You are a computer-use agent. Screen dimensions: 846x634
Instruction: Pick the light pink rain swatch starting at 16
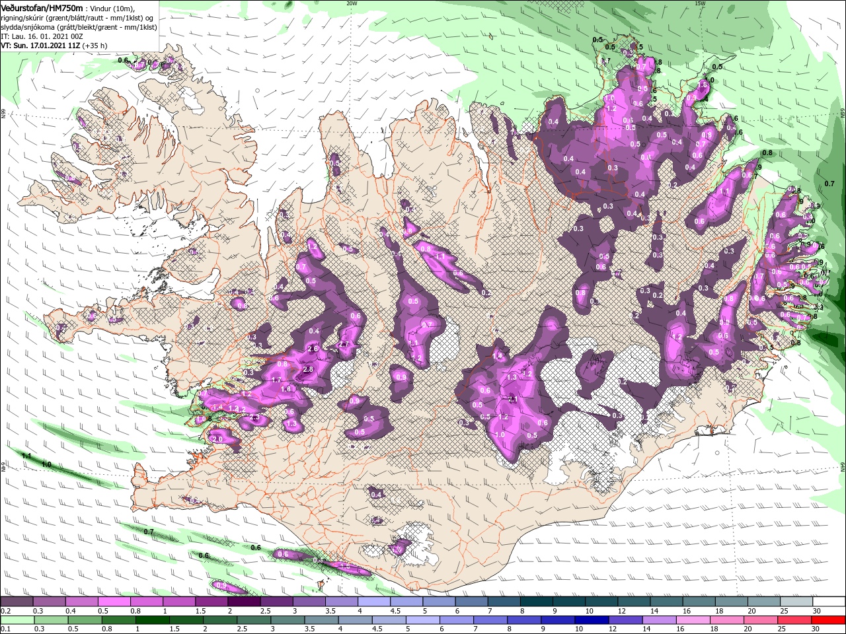692,620
